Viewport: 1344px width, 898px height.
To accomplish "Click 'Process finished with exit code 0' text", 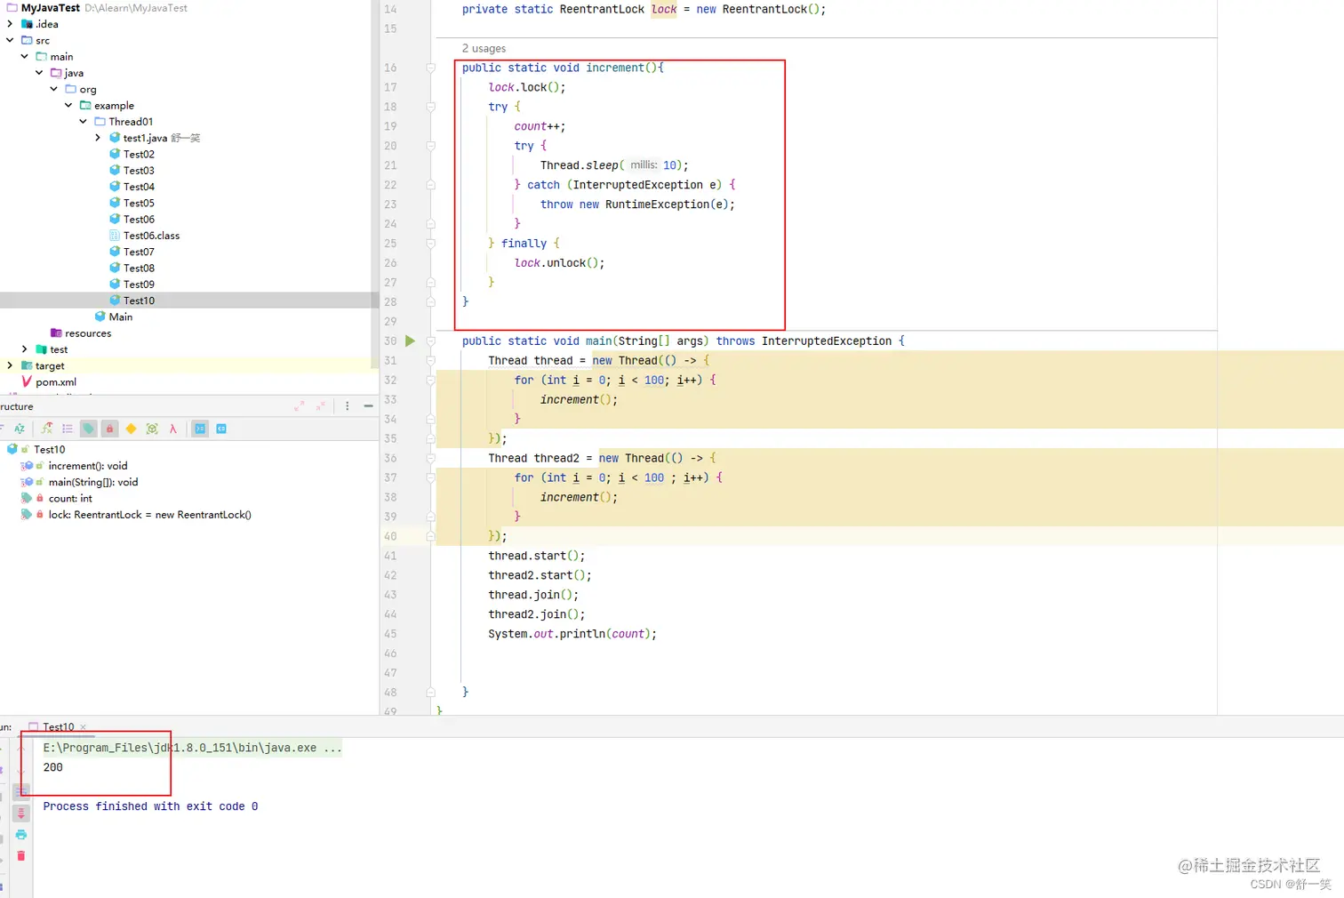I will click(150, 806).
